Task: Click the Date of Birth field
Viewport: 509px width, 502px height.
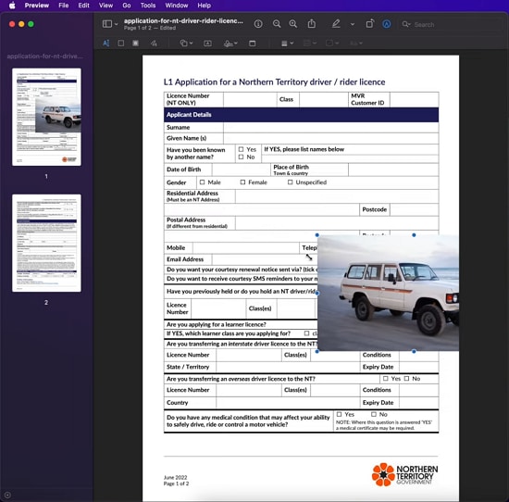Action: [x=241, y=169]
